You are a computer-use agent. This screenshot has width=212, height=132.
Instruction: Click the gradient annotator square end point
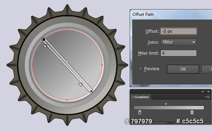tap(91, 91)
